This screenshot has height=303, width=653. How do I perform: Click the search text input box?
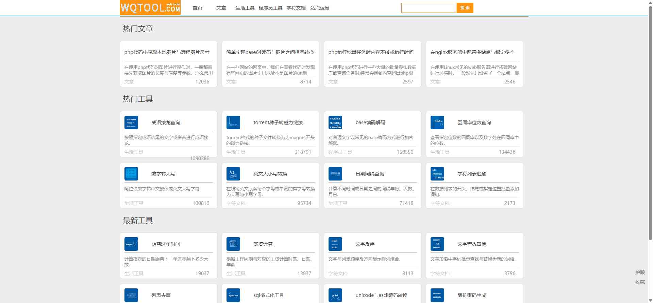click(x=429, y=8)
